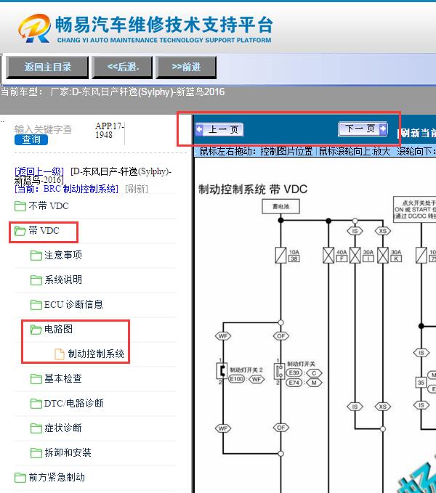Click open-folder icon beside 电路图
The height and width of the screenshot is (493, 436).
(x=36, y=330)
